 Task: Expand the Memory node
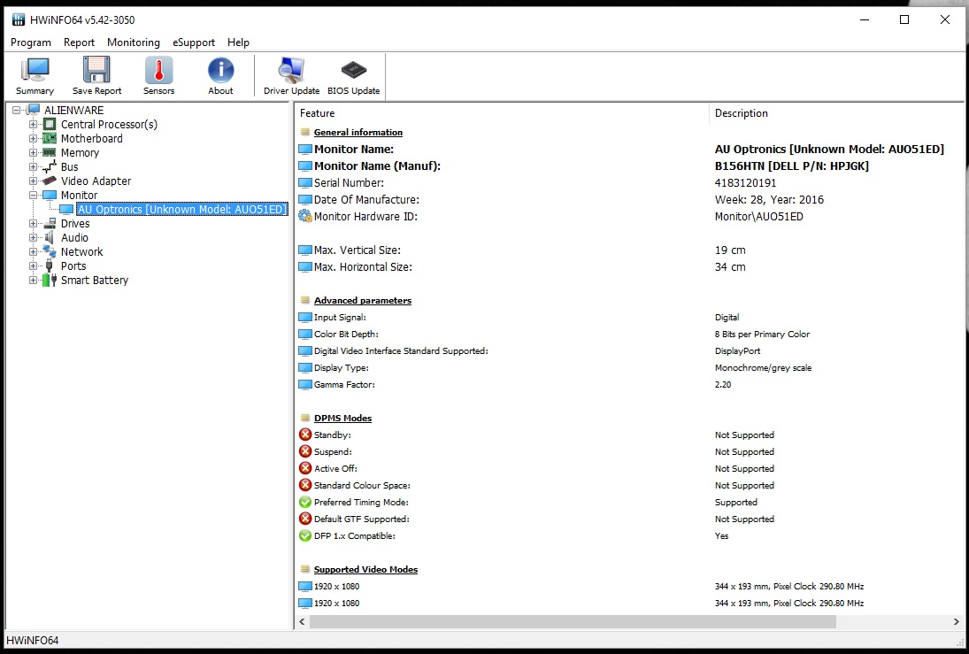pyautogui.click(x=34, y=153)
